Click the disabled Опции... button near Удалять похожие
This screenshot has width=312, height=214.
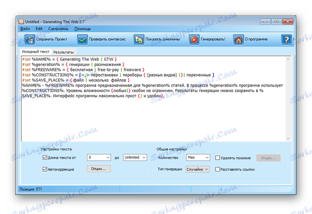click(x=268, y=158)
